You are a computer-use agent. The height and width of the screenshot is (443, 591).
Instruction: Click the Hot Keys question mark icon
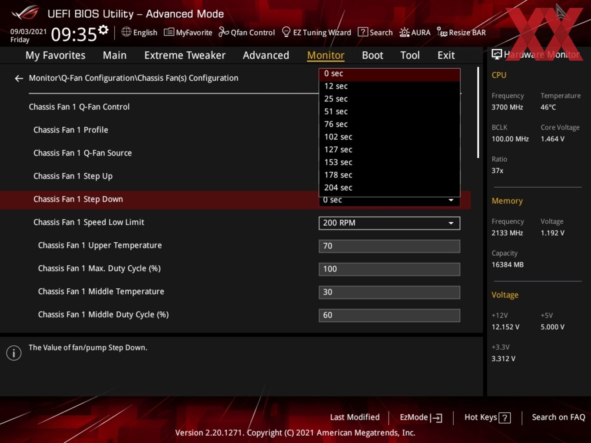505,418
